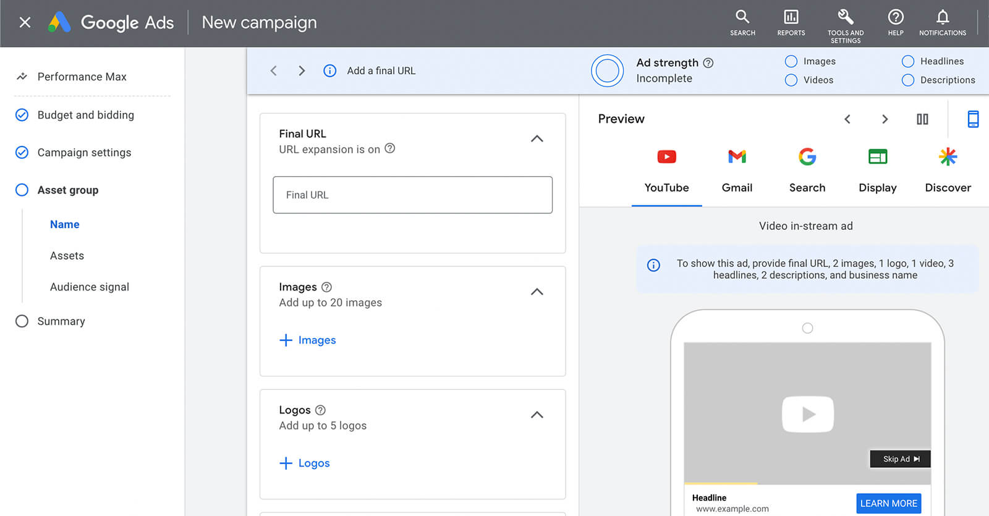The width and height of the screenshot is (989, 516).
Task: Open the Campaign settings step
Action: click(x=84, y=153)
